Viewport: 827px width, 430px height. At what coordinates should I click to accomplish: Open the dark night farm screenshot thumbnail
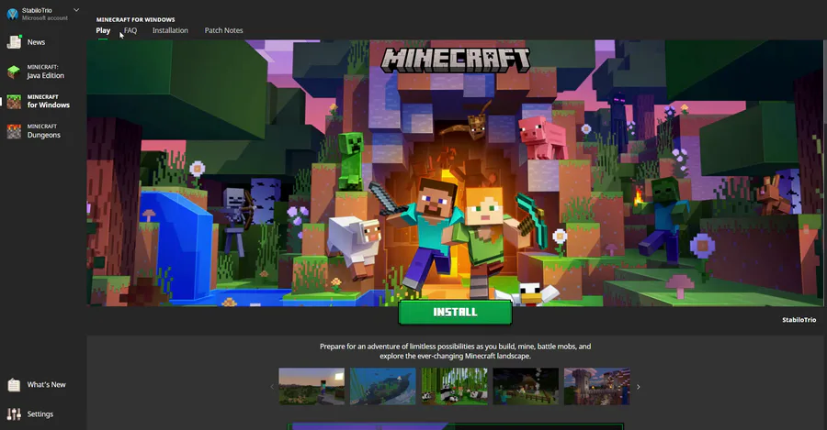tap(526, 386)
